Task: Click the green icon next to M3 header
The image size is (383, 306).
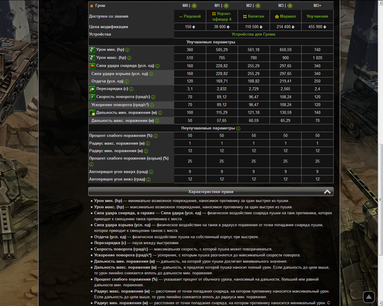Action: point(290,6)
